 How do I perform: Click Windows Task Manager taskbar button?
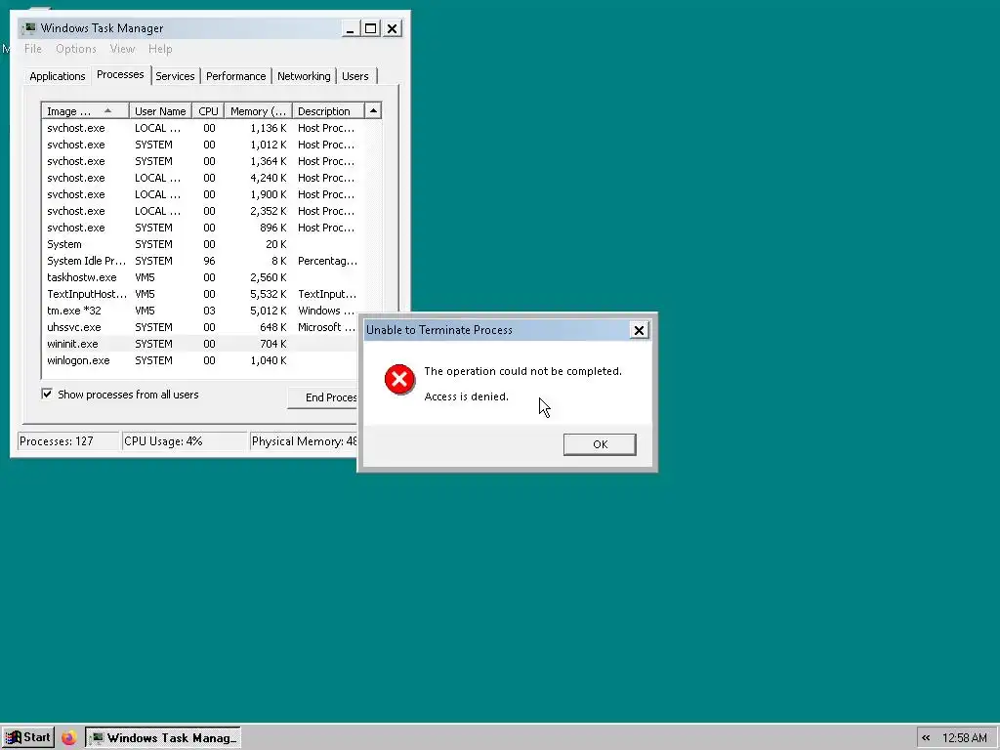click(x=163, y=738)
